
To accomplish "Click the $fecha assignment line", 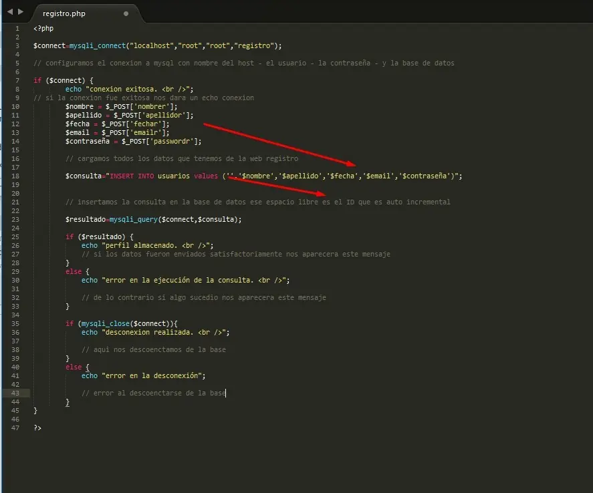I will click(x=117, y=124).
